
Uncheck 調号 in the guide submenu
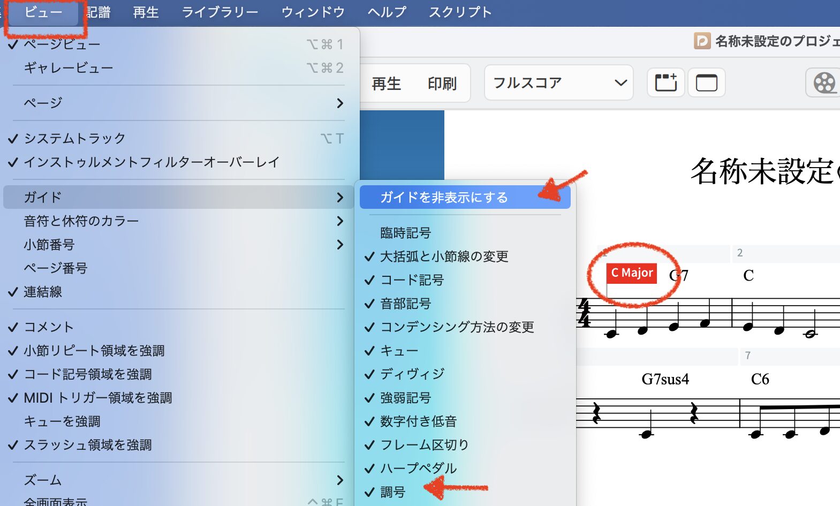pyautogui.click(x=392, y=492)
